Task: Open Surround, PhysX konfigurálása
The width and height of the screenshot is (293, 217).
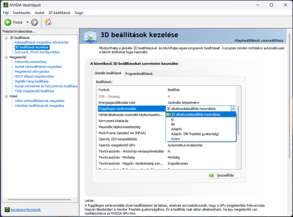Action: pyautogui.click(x=37, y=52)
